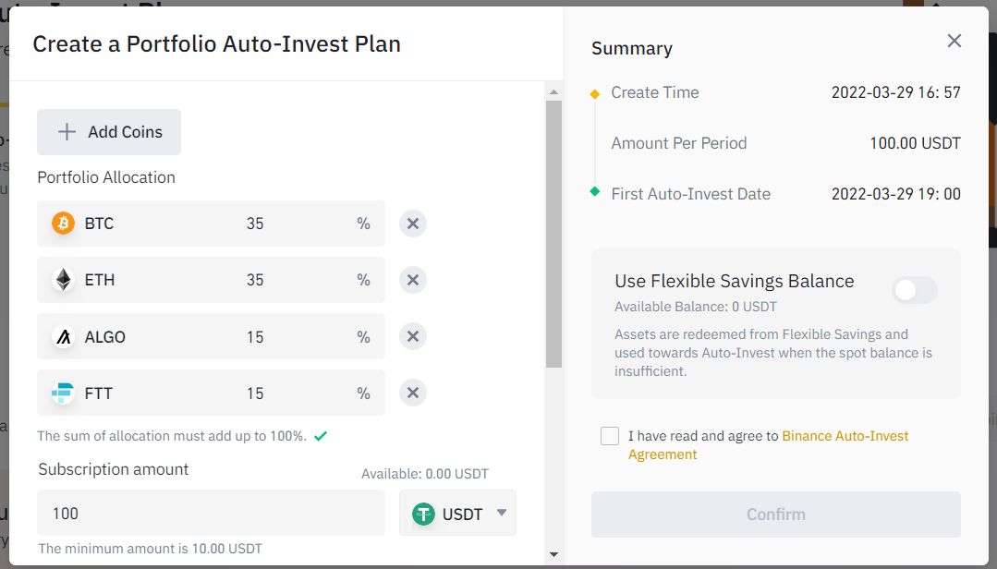
Task: Check the Auto-Invest Agreement checkbox
Action: [x=610, y=436]
